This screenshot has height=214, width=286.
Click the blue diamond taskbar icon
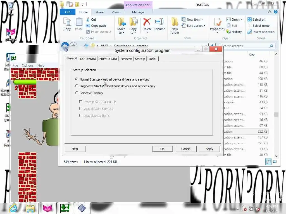click(x=82, y=208)
